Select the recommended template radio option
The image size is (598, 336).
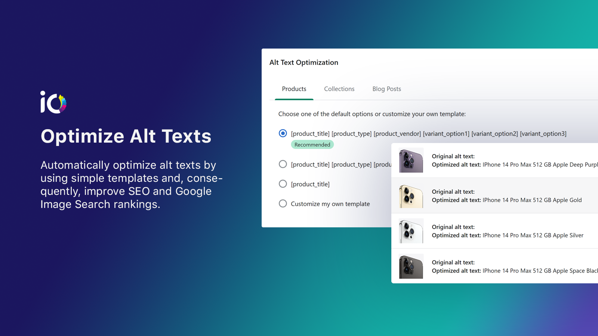pos(283,133)
